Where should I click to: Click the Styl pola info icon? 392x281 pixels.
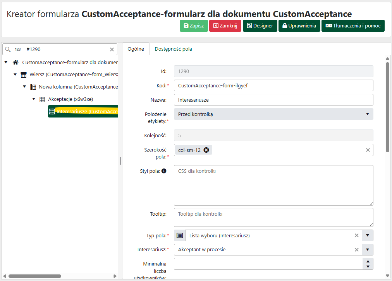164,171
